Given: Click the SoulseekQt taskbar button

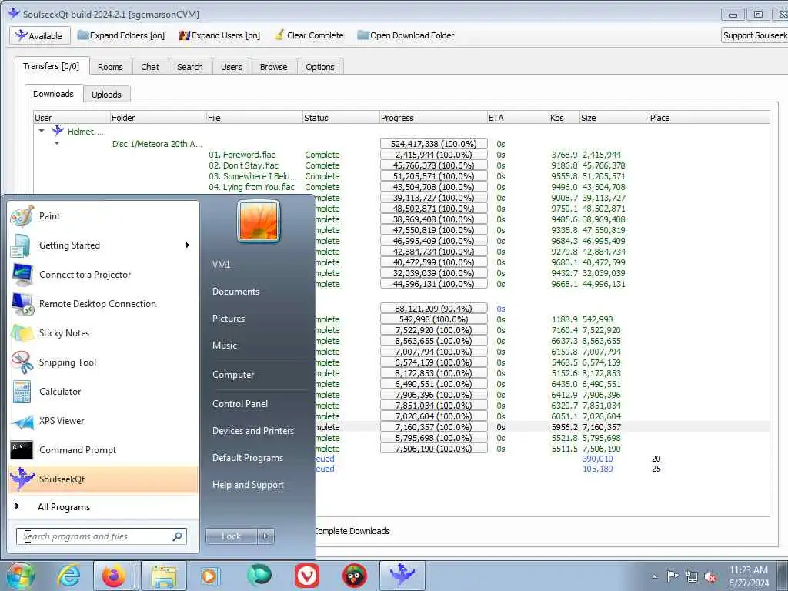Looking at the screenshot, I should 402,576.
